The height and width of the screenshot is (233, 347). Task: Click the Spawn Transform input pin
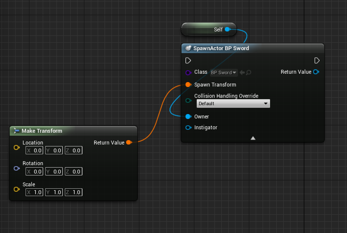coord(188,85)
